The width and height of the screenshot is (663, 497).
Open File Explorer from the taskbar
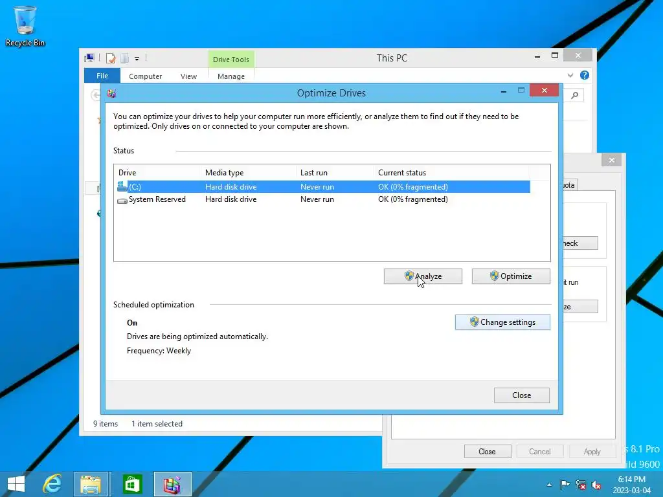91,484
